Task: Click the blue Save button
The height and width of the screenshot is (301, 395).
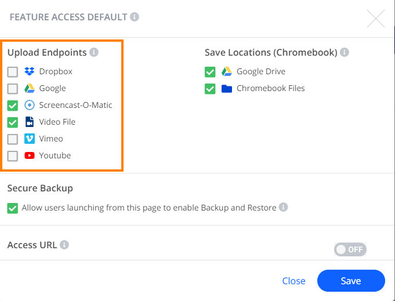Action: click(351, 281)
